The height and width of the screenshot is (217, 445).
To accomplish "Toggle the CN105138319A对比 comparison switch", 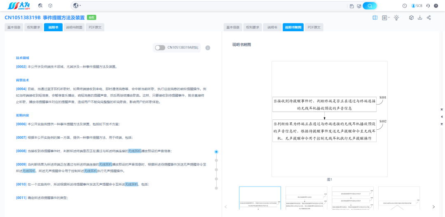I will [x=160, y=48].
